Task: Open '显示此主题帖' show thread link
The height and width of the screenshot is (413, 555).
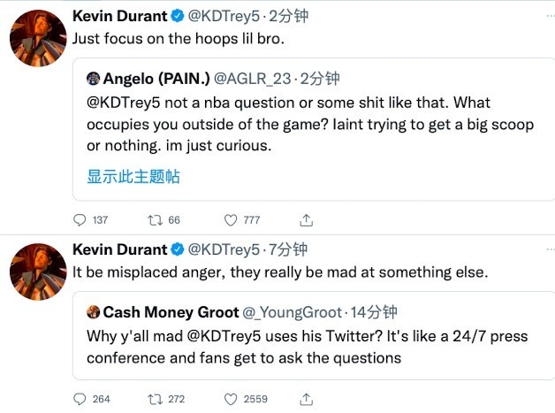Action: tap(133, 177)
